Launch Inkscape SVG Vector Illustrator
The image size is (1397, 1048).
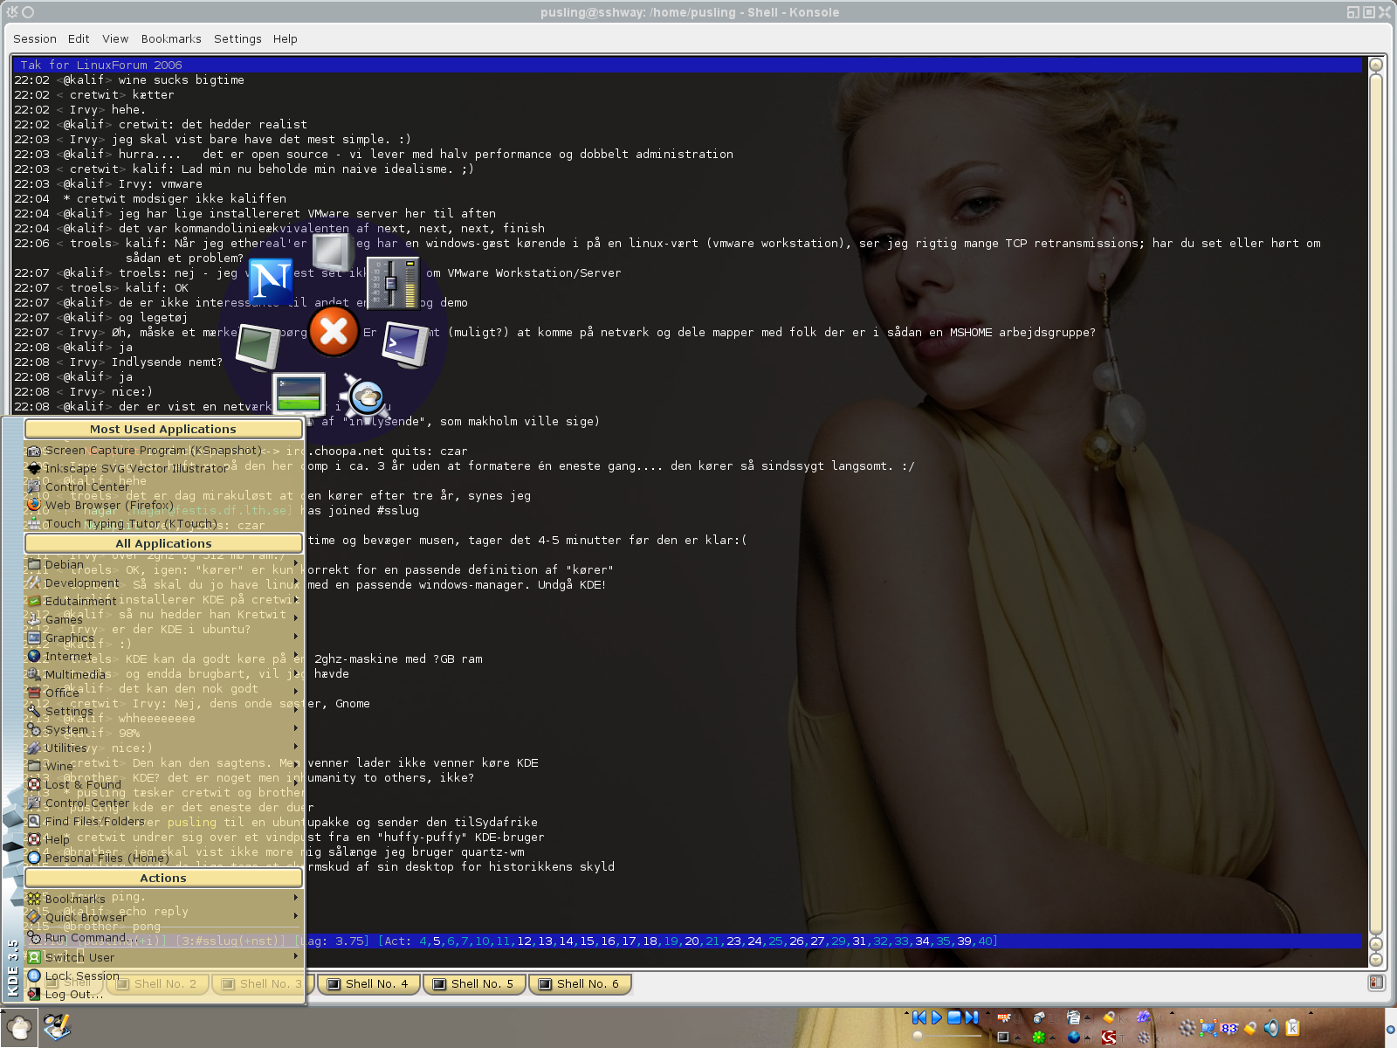coord(163,469)
